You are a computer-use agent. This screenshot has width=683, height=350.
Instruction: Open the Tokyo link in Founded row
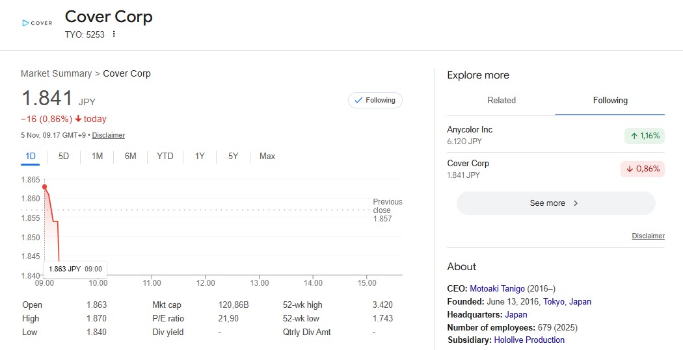(554, 302)
